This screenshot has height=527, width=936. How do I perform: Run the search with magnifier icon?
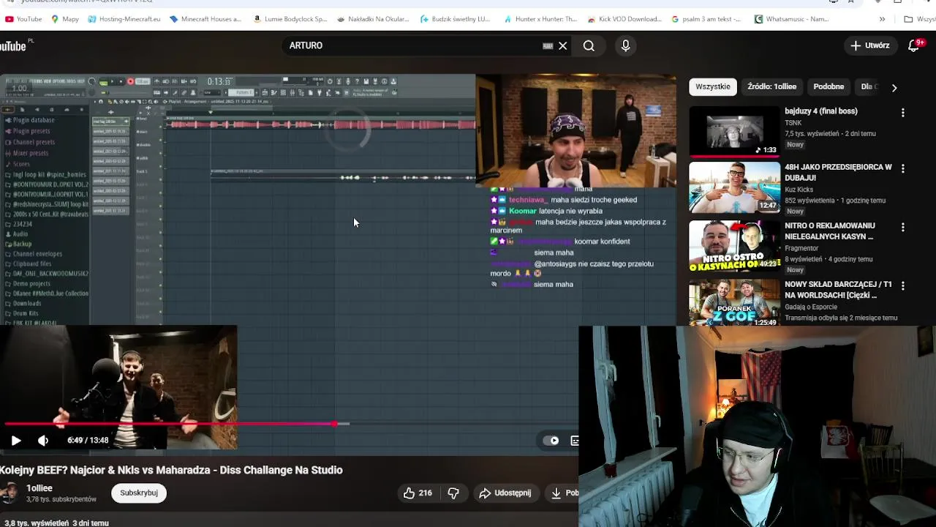(589, 45)
